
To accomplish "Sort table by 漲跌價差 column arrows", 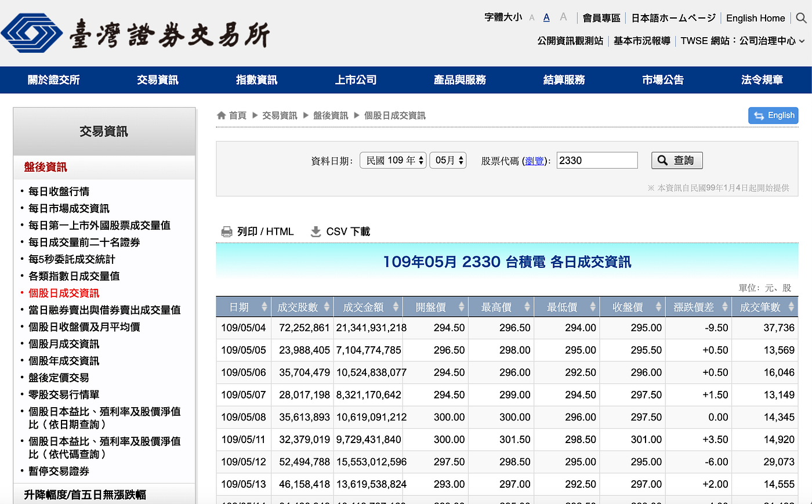I will pyautogui.click(x=725, y=307).
